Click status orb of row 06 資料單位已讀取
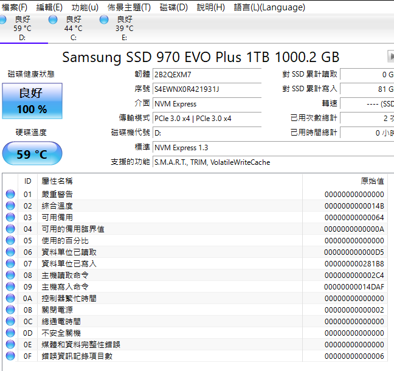 (10, 252)
